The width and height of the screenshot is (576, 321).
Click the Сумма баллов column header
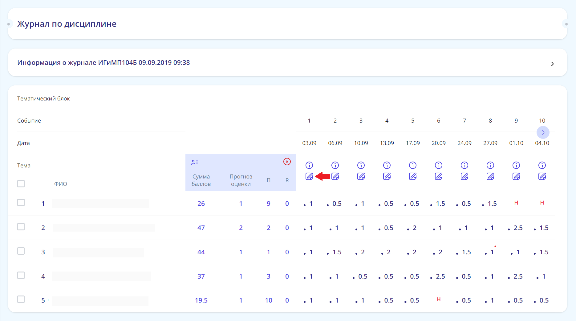(201, 180)
